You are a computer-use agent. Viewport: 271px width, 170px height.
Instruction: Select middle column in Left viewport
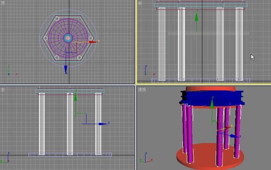(70, 124)
